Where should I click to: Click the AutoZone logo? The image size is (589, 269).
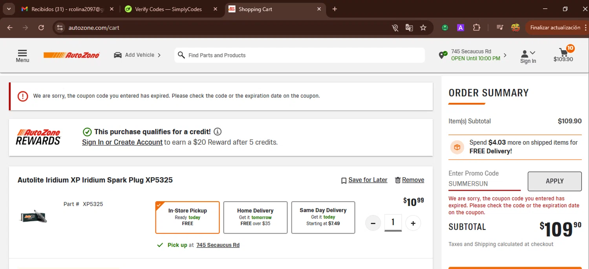71,55
